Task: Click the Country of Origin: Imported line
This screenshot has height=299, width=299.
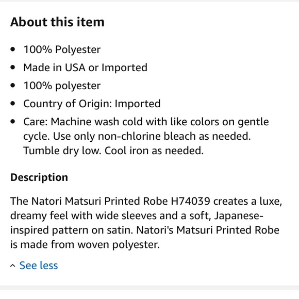Action: [92, 104]
